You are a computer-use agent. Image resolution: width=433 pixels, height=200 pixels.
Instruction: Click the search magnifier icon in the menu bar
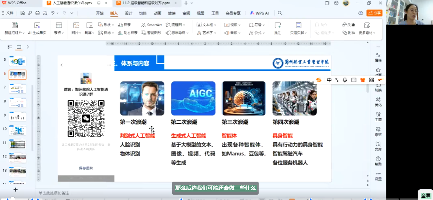[280, 13]
